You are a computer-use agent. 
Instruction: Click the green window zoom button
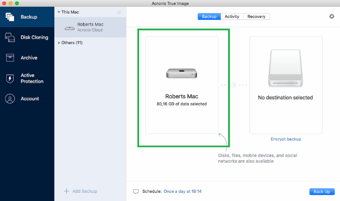point(17,3)
